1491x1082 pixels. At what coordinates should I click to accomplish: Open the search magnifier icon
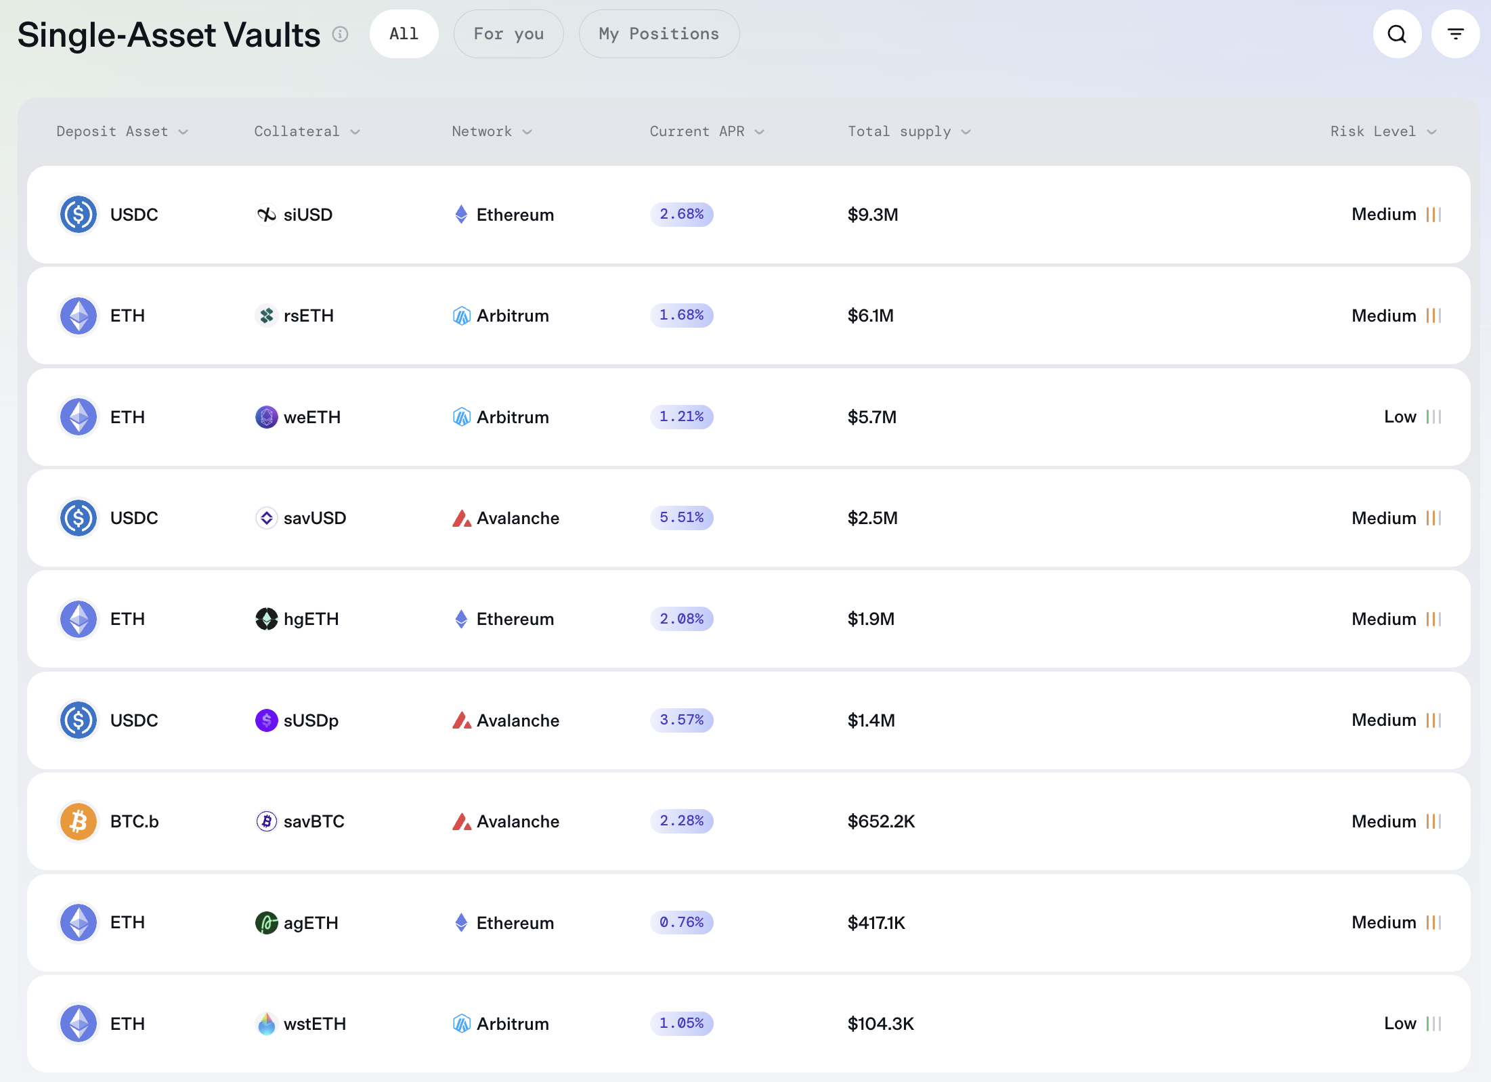(1396, 34)
